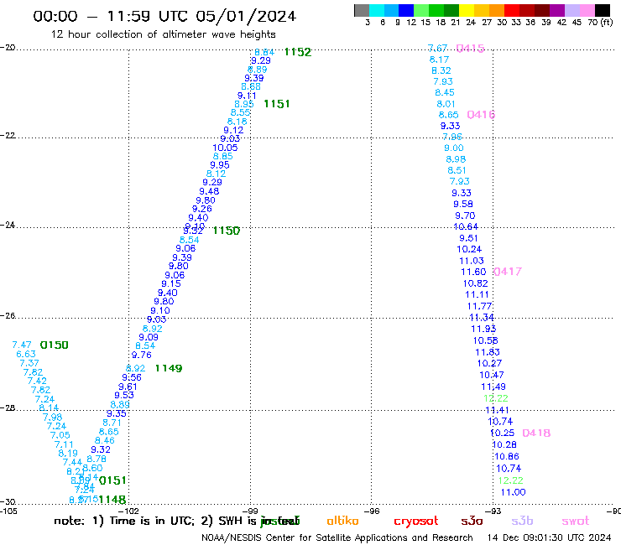Click the green time label 0151
This screenshot has width=621, height=545.
[112, 480]
